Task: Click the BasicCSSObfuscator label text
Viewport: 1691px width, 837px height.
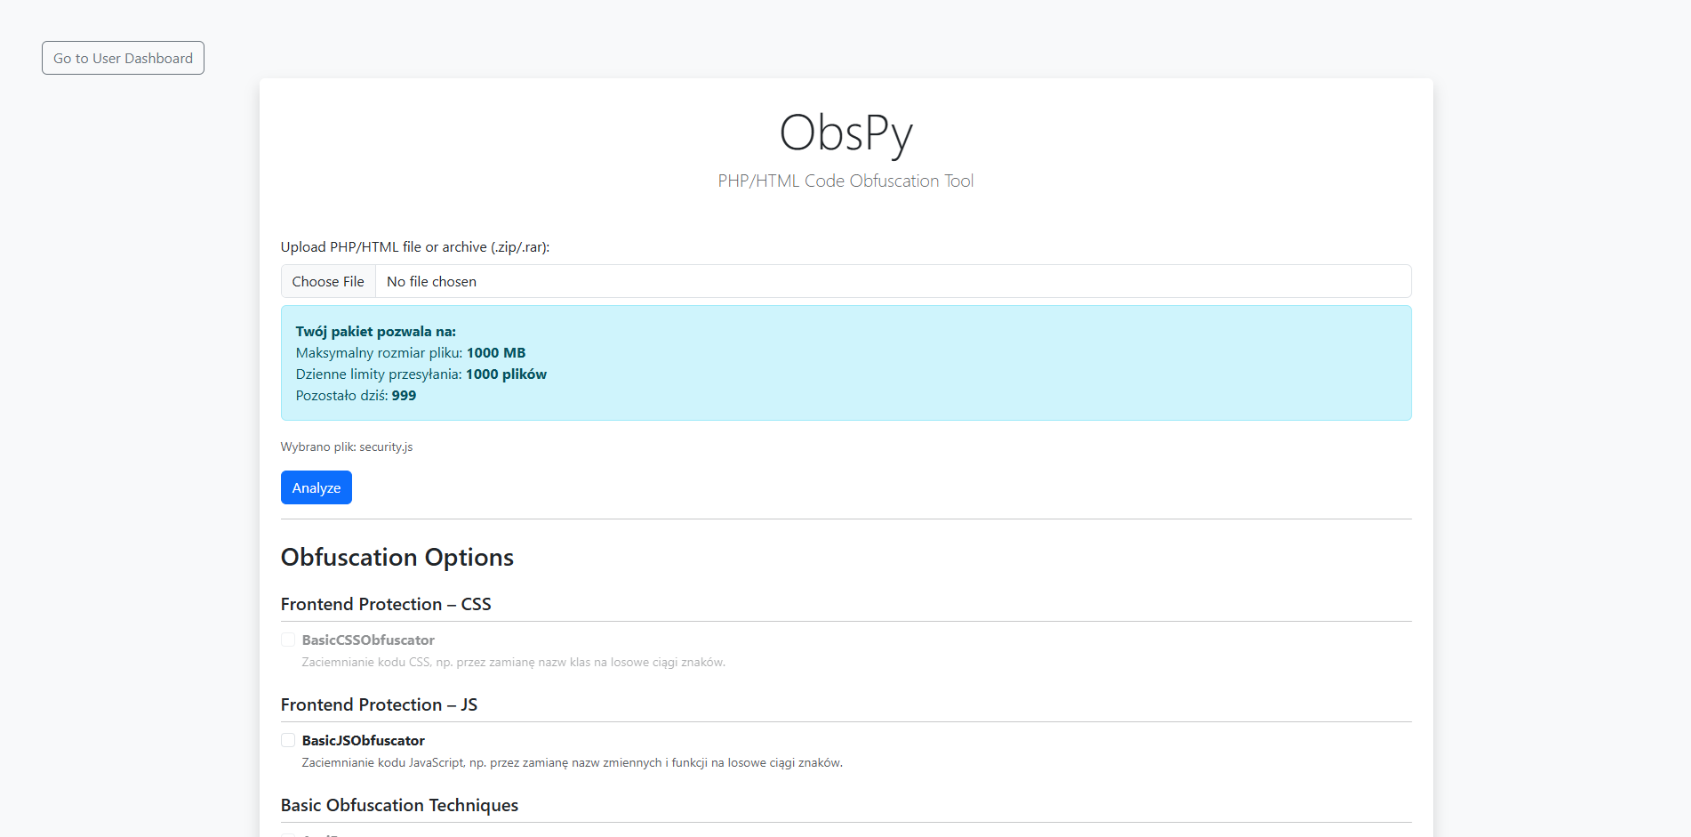Action: (x=368, y=640)
